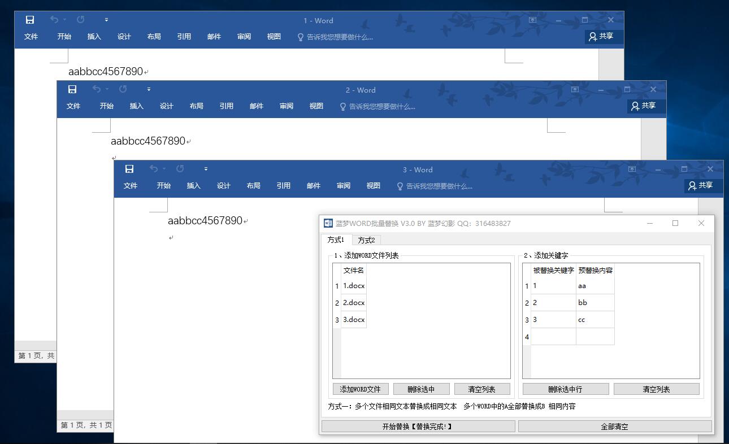729x444 pixels.
Task: Click replacement cell containing cc
Action: click(x=595, y=320)
